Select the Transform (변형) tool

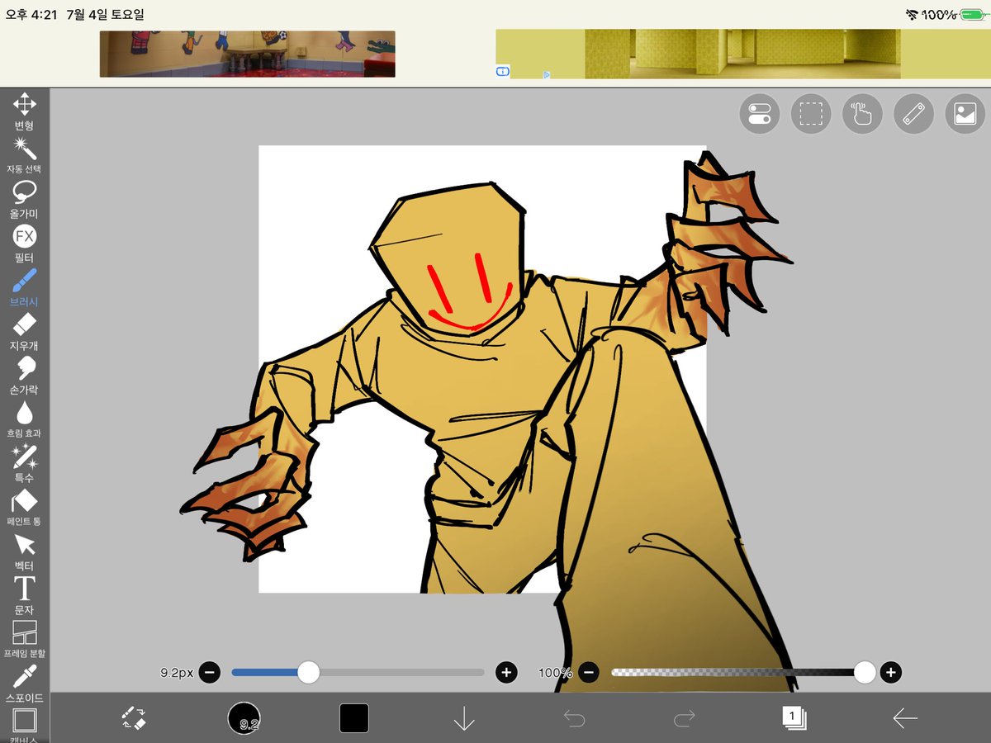pyautogui.click(x=25, y=112)
